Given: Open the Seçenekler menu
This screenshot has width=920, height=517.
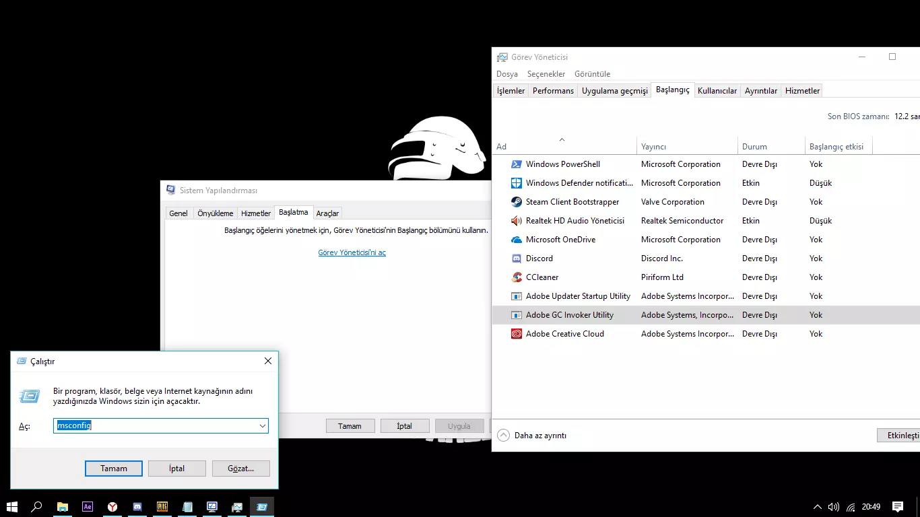Looking at the screenshot, I should coord(546,74).
